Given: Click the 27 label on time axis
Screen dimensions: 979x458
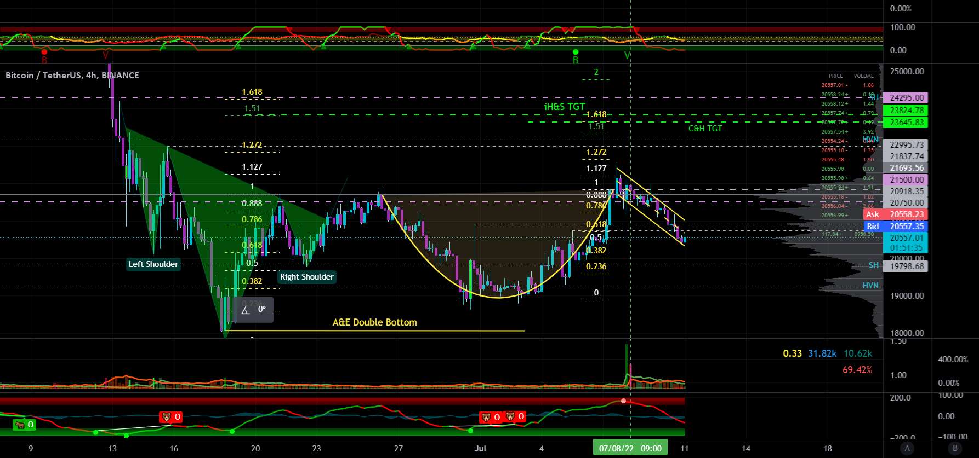Looking at the screenshot, I should [399, 448].
